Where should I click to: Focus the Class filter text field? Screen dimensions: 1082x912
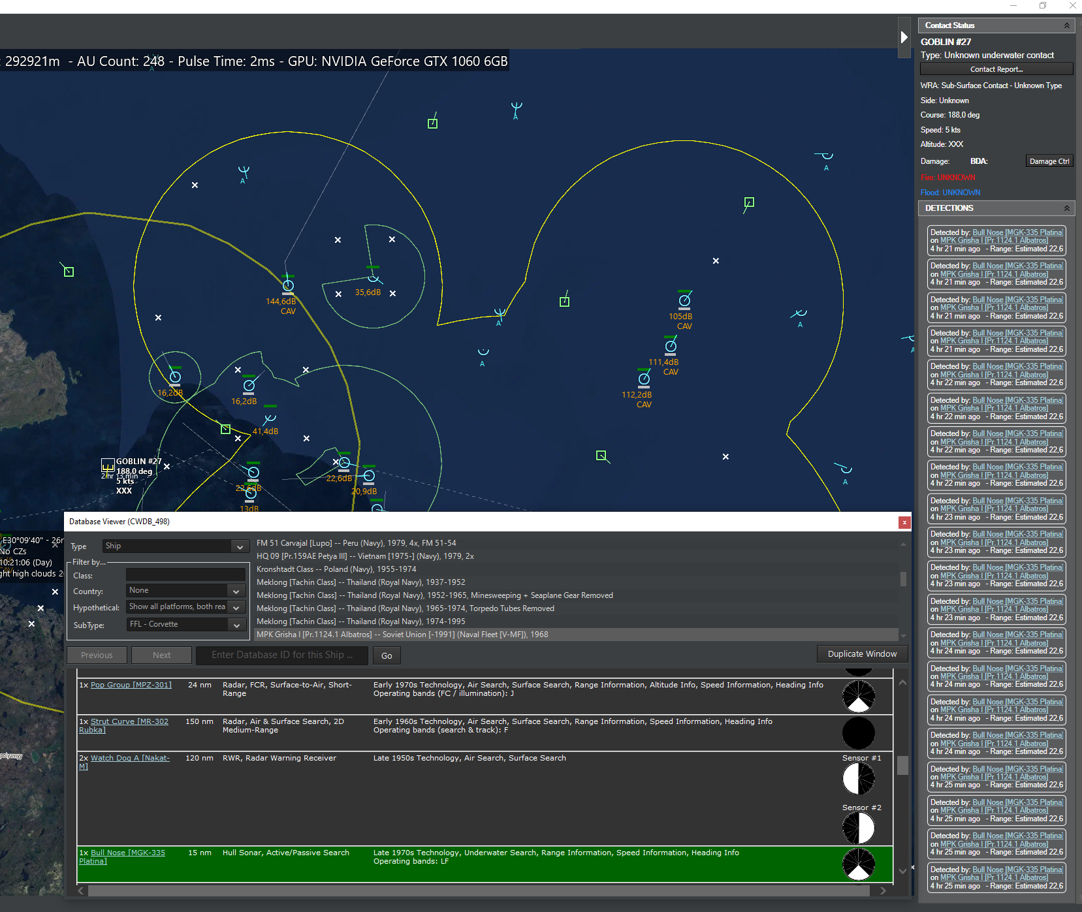(x=185, y=575)
